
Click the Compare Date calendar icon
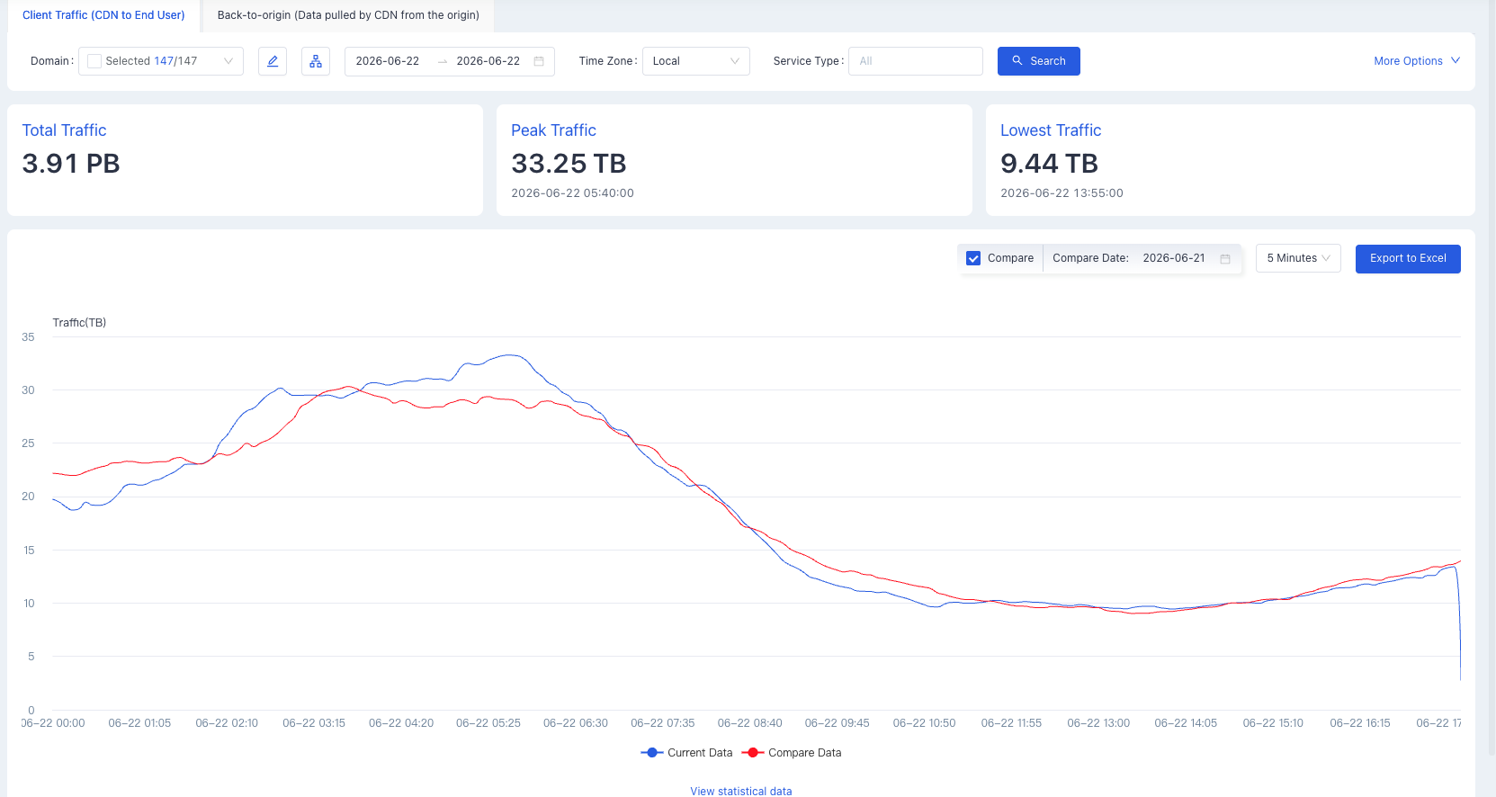click(x=1225, y=258)
